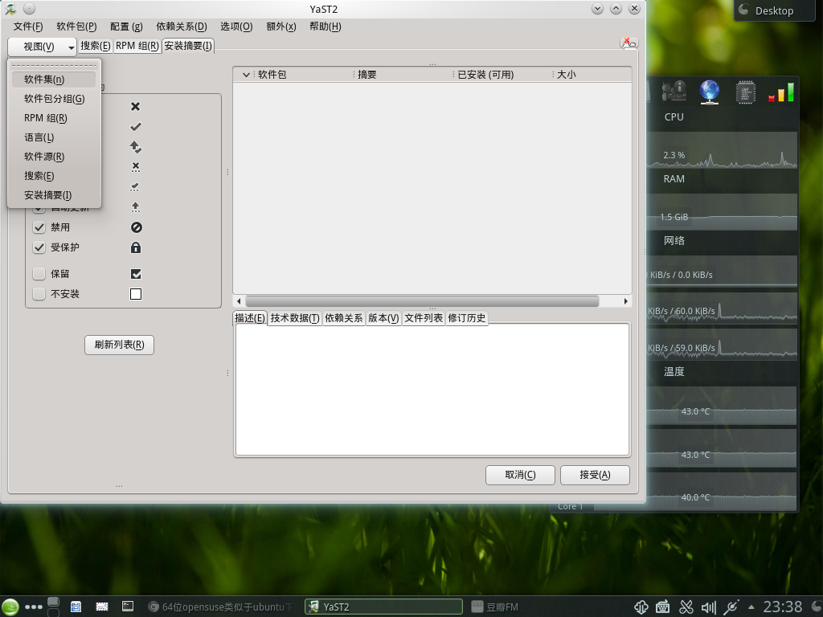Open the network globe widget icon
This screenshot has width=823, height=617.
(709, 92)
